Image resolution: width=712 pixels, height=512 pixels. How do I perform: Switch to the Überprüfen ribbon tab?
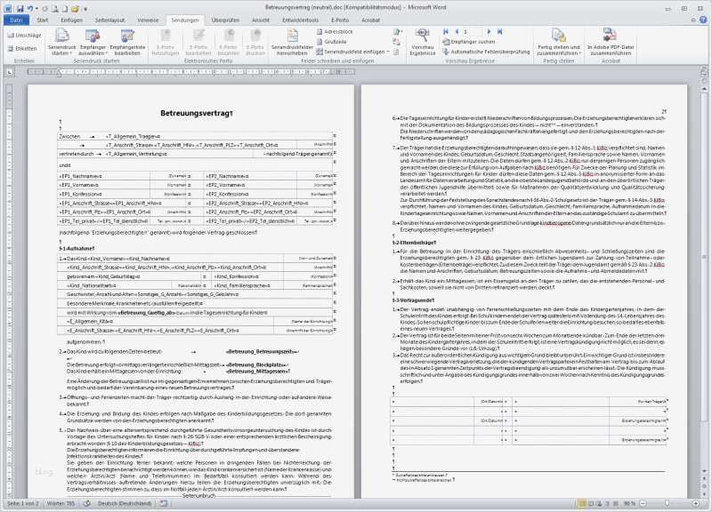coord(225,20)
